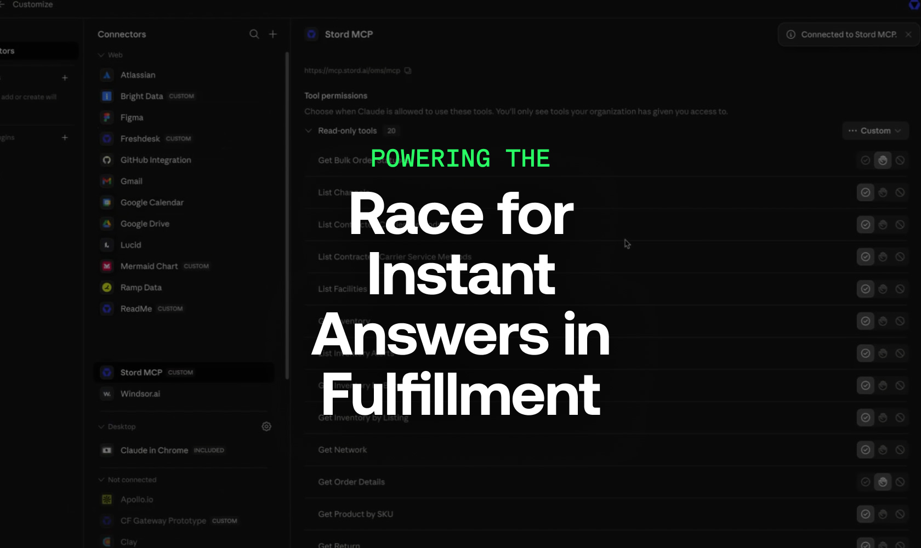Collapse the Desktop connectors section
Image resolution: width=921 pixels, height=548 pixels.
pos(101,427)
